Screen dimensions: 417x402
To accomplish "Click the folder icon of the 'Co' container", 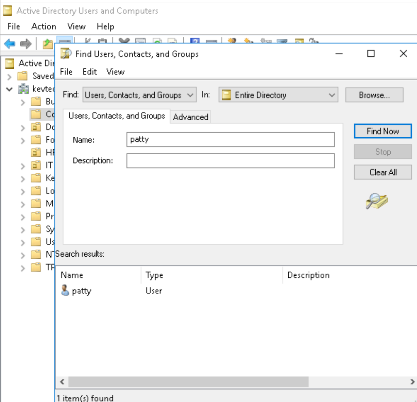I will pyautogui.click(x=36, y=114).
